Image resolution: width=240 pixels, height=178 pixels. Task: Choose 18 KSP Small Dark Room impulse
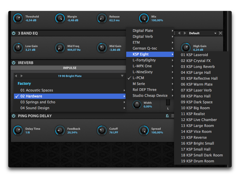[202, 155]
